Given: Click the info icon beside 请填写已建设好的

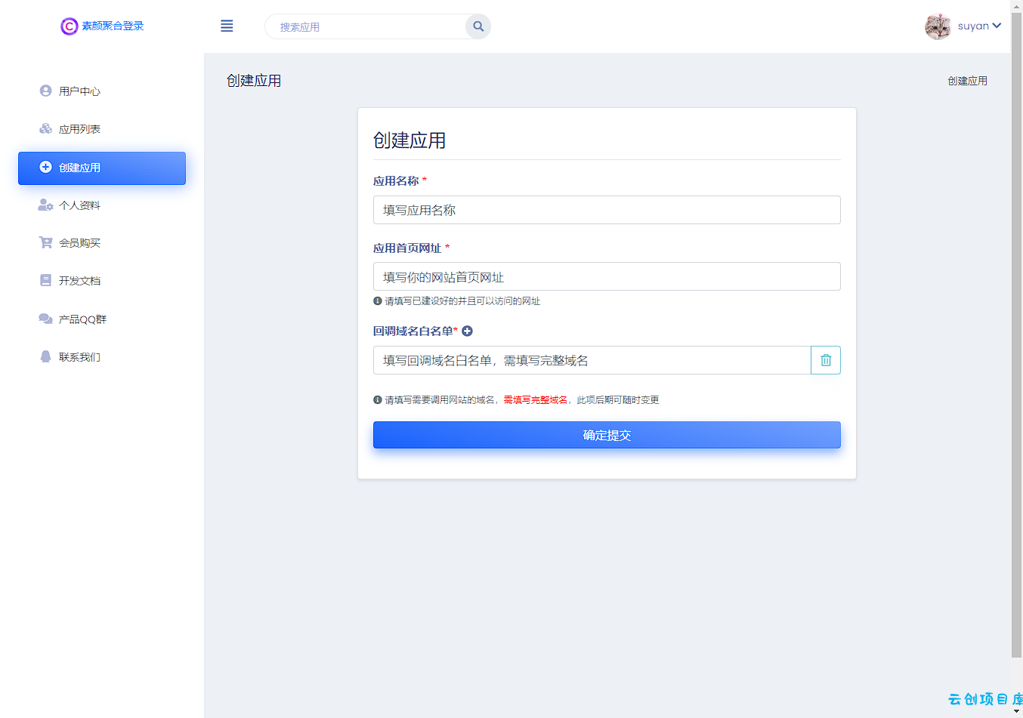Looking at the screenshot, I should point(378,300).
